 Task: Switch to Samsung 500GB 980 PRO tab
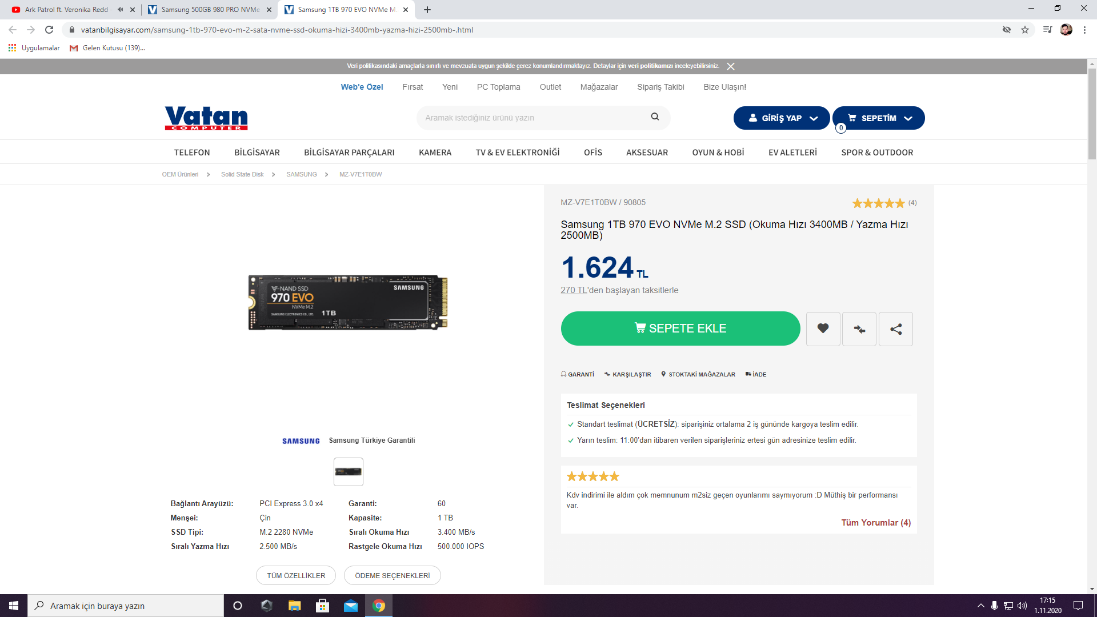(210, 10)
